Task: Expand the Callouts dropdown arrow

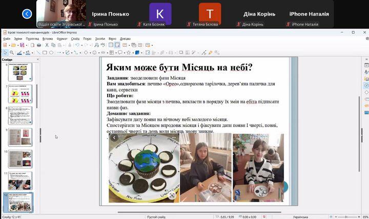Action: click(124, 53)
